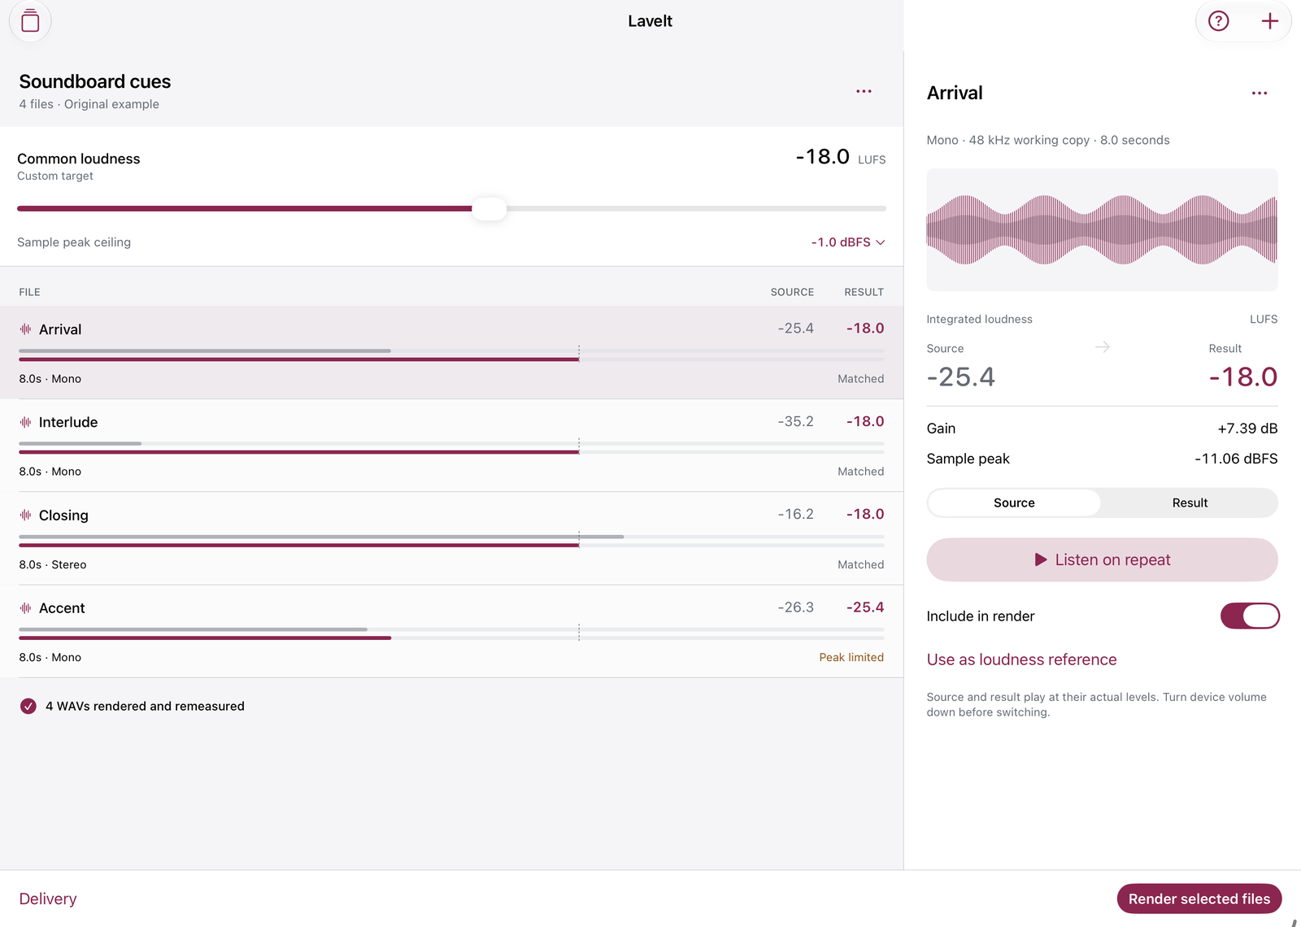Screen dimensions: 1301x927
Task: Add new files with plus icon
Action: (x=1269, y=21)
